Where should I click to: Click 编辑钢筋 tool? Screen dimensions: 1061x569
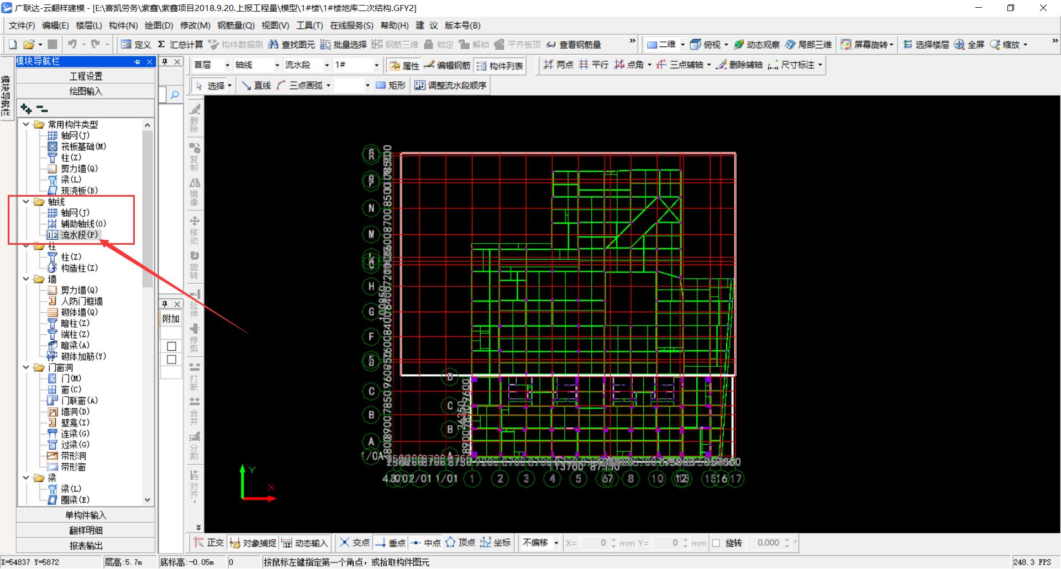[447, 66]
